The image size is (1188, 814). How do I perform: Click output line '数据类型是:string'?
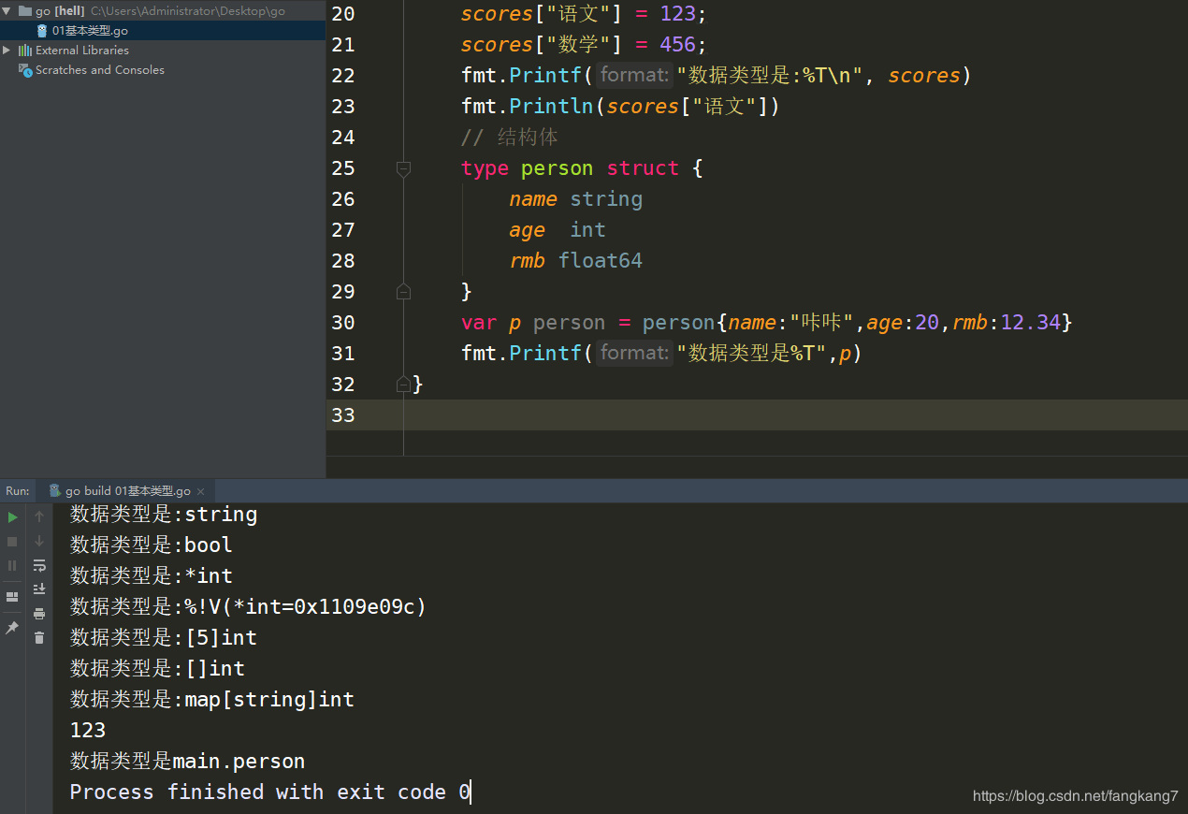pos(164,515)
